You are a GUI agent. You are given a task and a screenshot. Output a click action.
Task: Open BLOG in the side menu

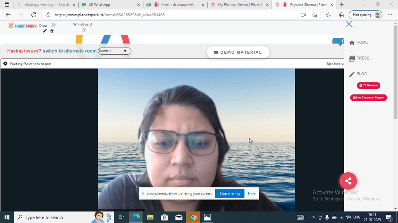click(x=358, y=74)
